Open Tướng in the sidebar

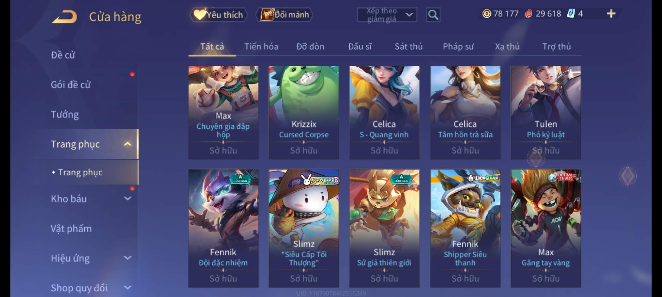click(x=65, y=114)
